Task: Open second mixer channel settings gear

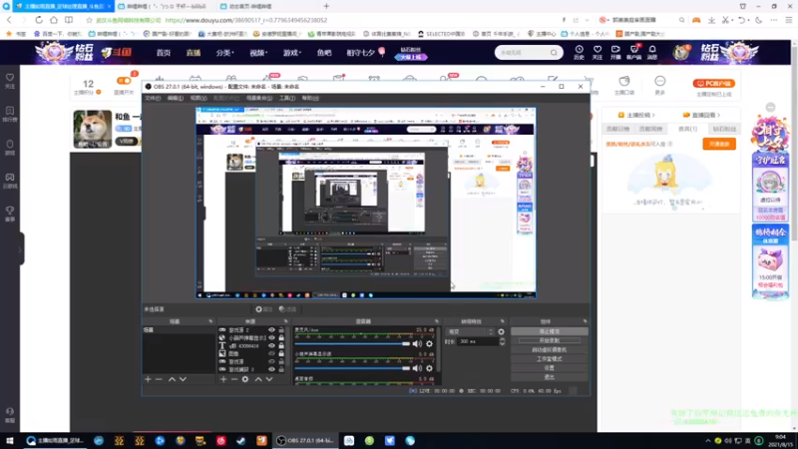Action: point(430,368)
